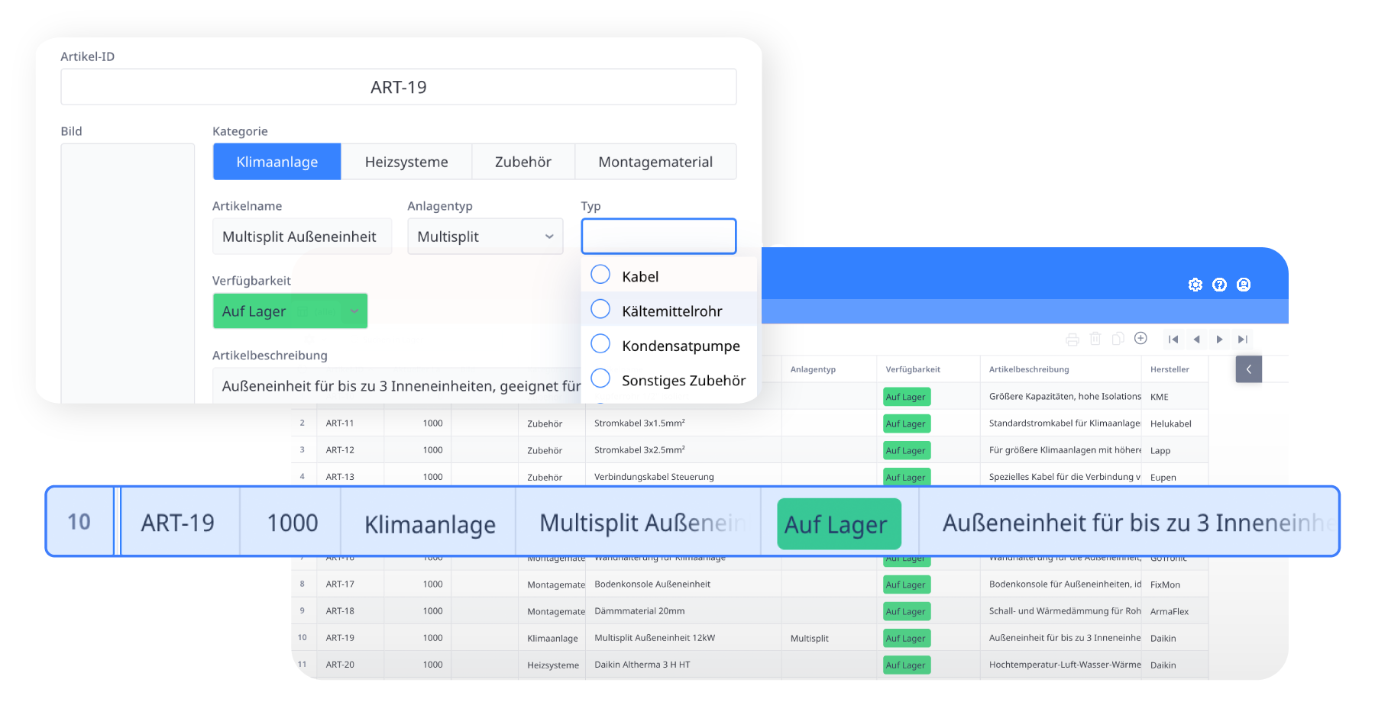
Task: Click inside the Artikel-ID input field
Action: click(x=398, y=86)
